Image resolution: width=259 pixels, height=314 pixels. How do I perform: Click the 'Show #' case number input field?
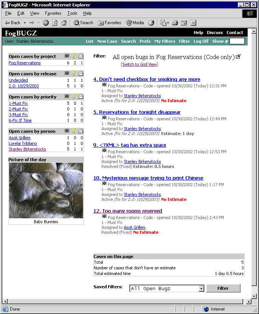click(237, 41)
